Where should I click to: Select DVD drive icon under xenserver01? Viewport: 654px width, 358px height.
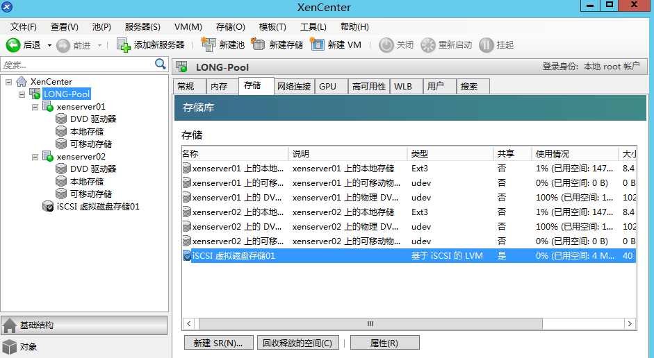tap(61, 119)
